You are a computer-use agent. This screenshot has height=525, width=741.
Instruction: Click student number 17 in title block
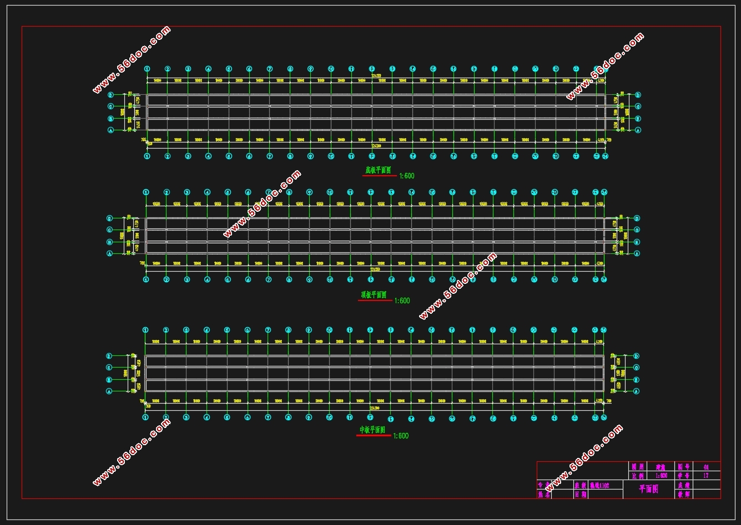coord(705,476)
